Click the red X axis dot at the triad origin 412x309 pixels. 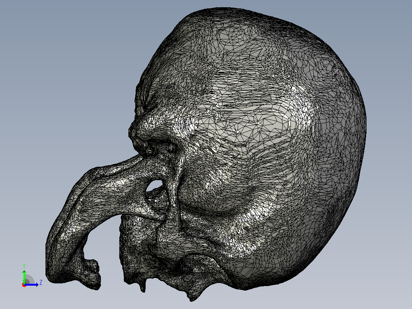(x=24, y=285)
